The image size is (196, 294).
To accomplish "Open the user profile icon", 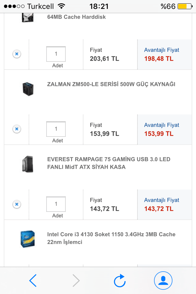I will tap(163, 280).
